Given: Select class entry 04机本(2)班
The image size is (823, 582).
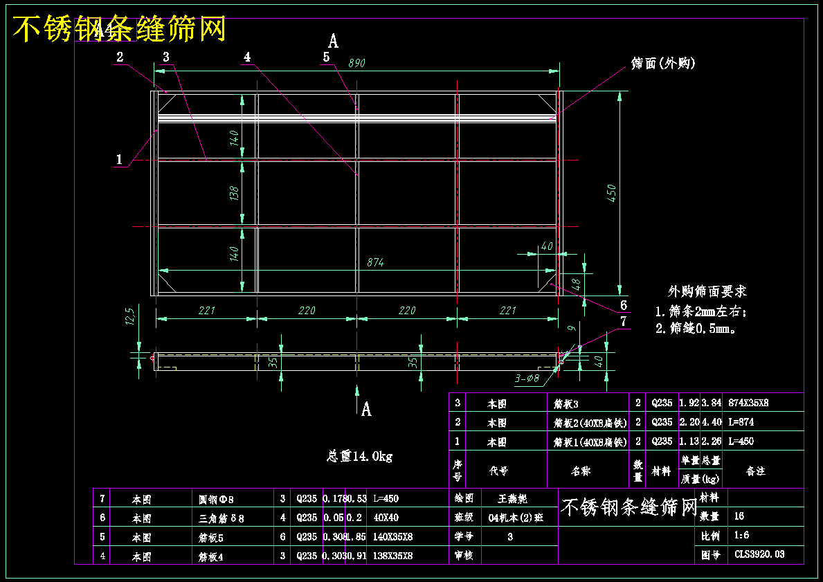Looking at the screenshot, I should tap(516, 518).
